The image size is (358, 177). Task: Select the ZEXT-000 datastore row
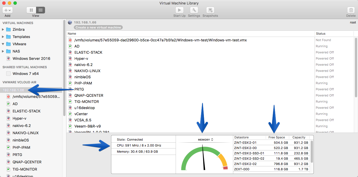click(272, 169)
